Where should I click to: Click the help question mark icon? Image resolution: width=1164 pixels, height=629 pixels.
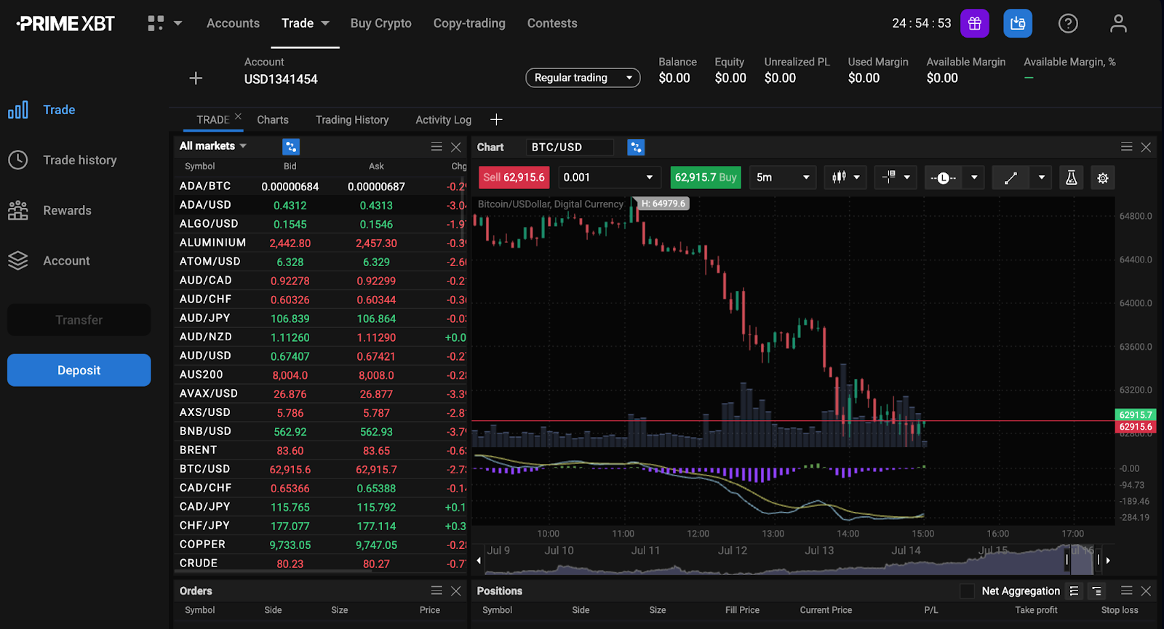pos(1067,23)
